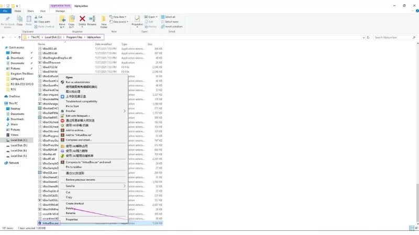Click the Date modified column header

point(103,44)
